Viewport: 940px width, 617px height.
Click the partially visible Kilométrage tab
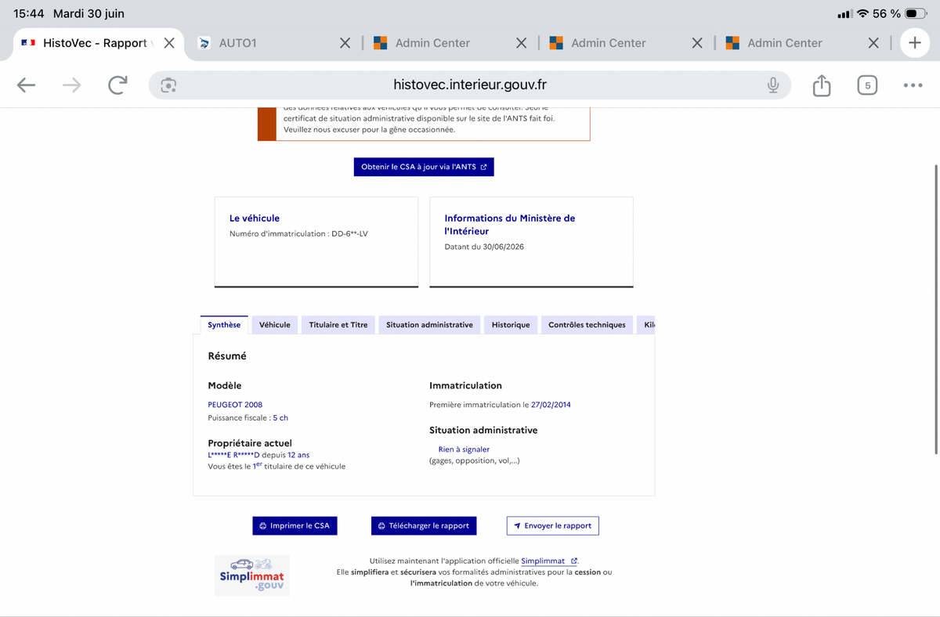pyautogui.click(x=645, y=325)
